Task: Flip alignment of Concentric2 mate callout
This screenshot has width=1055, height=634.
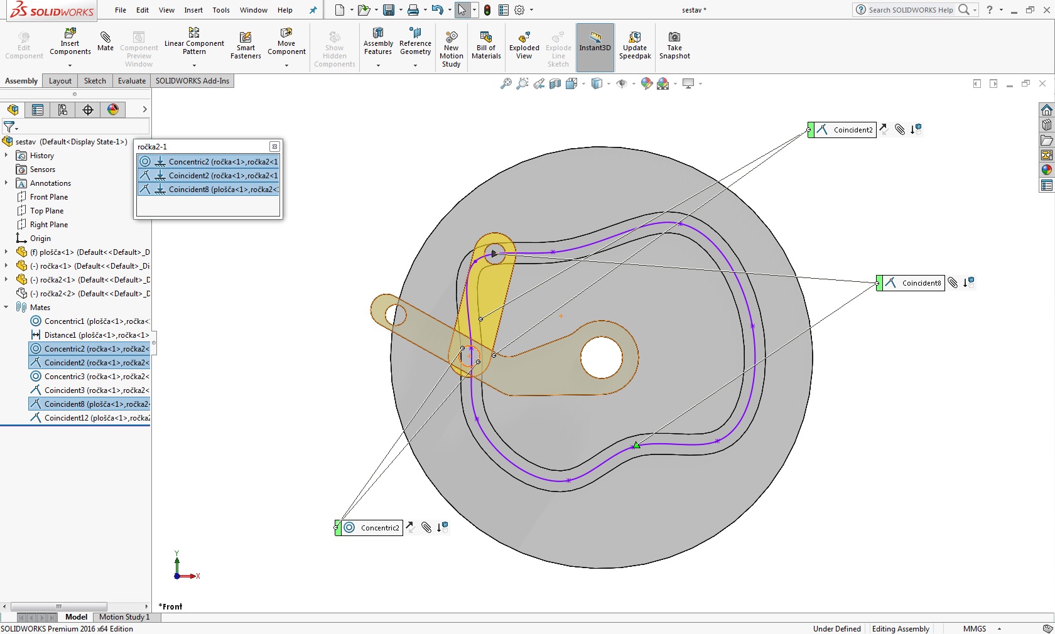Action: 410,527
